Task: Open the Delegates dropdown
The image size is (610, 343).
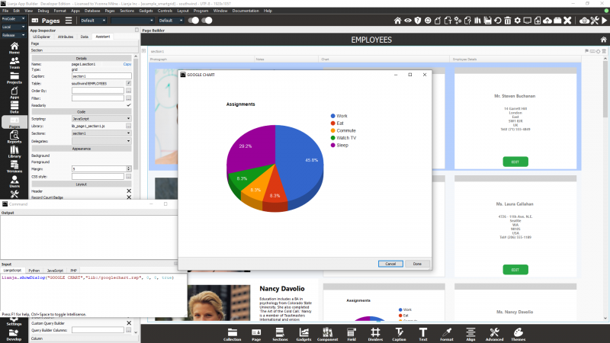Action: click(x=101, y=141)
